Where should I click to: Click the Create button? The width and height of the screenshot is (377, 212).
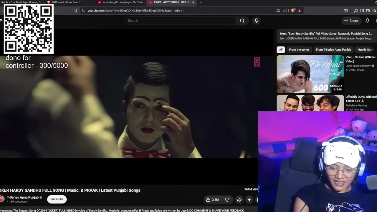click(x=351, y=21)
